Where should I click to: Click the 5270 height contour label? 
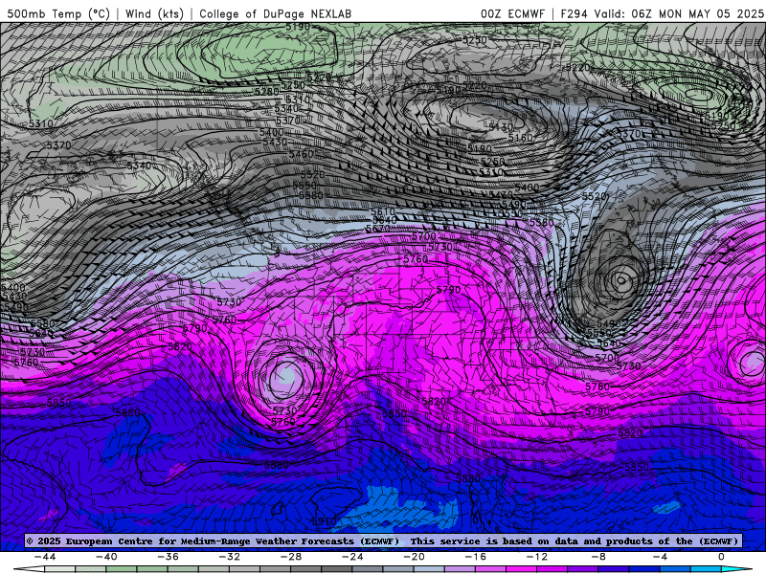(319, 77)
